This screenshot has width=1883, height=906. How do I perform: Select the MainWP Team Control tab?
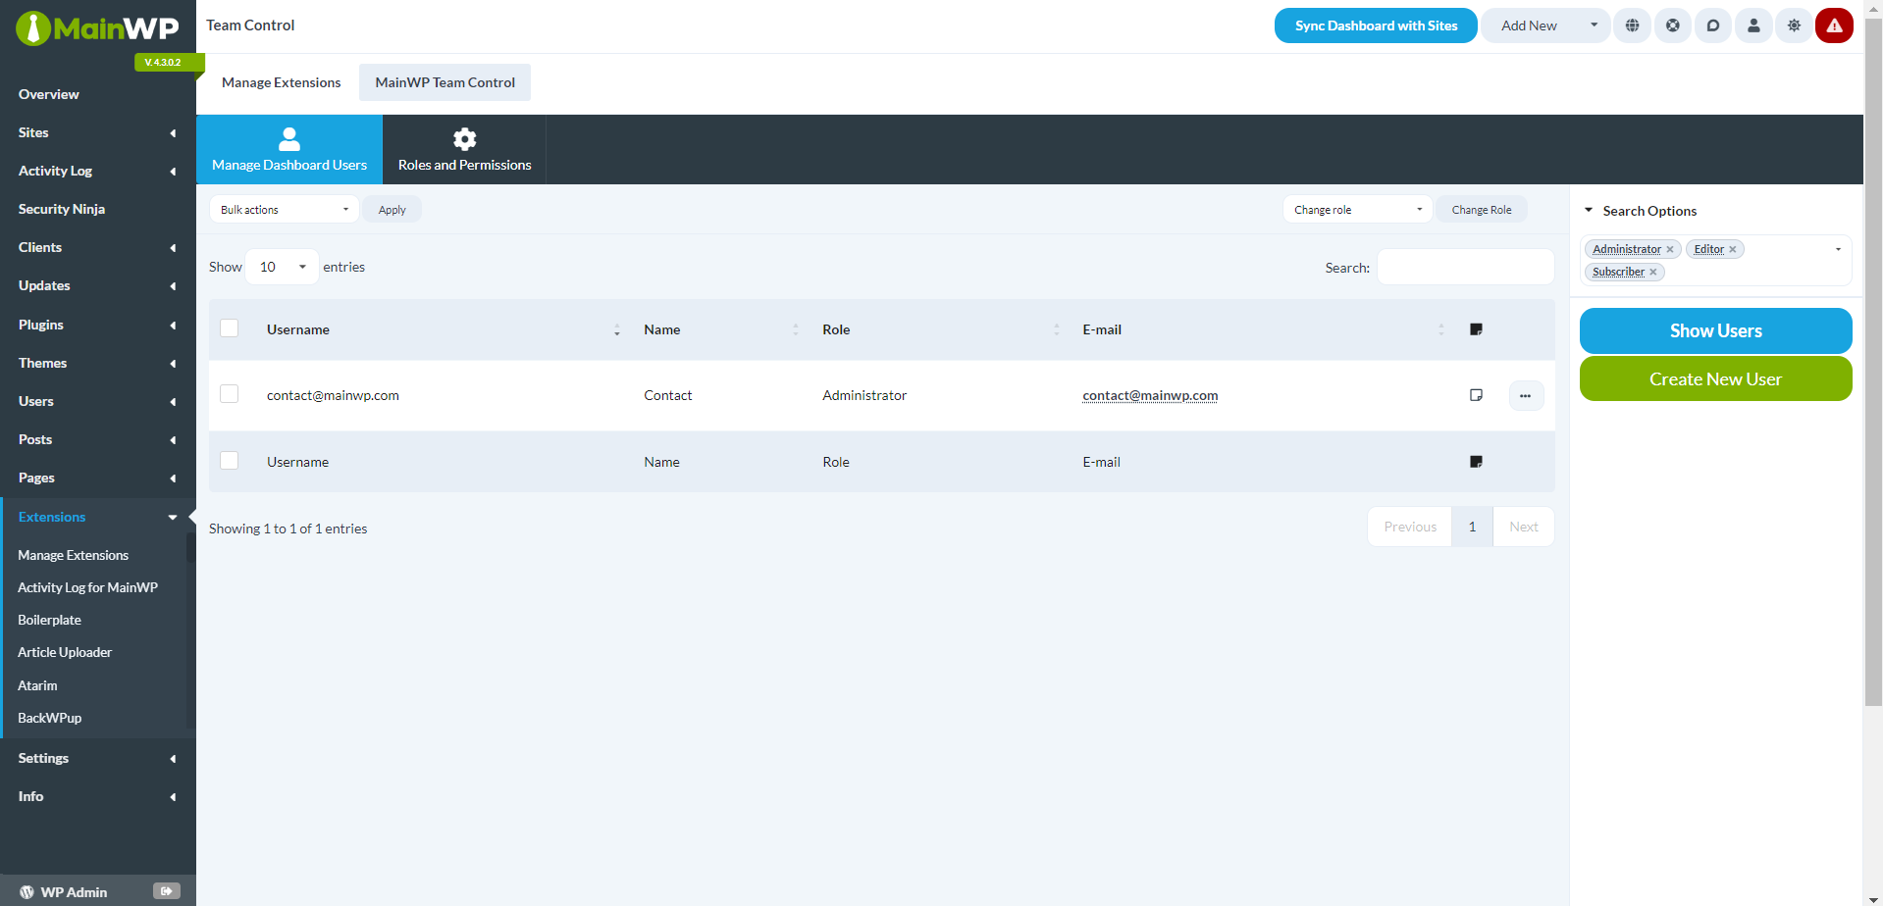click(445, 82)
